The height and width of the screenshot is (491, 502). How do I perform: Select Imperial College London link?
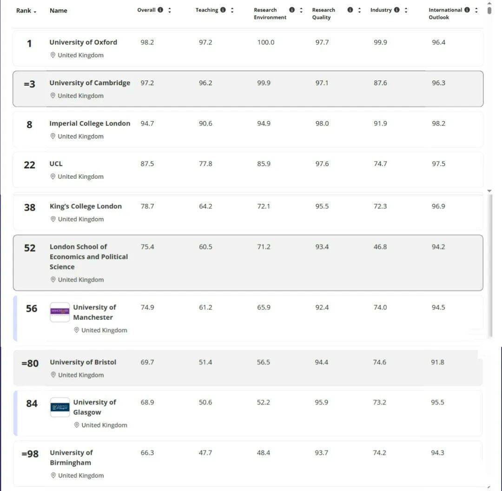coord(90,123)
